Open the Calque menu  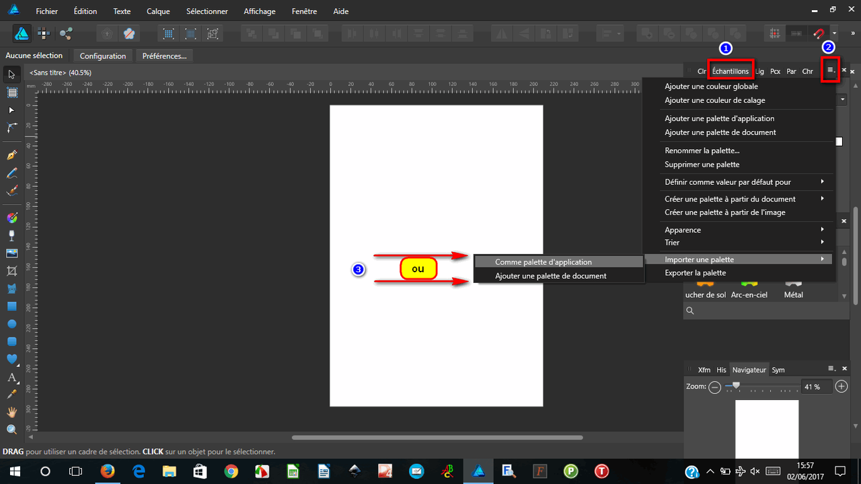tap(158, 11)
